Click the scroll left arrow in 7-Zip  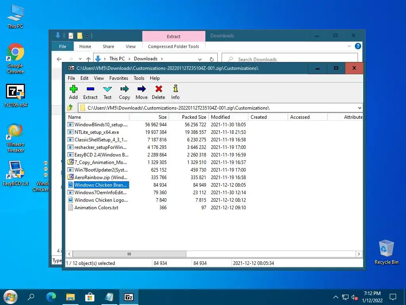pyautogui.click(x=69, y=254)
